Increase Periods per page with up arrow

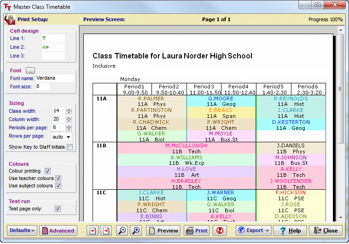pos(69,126)
